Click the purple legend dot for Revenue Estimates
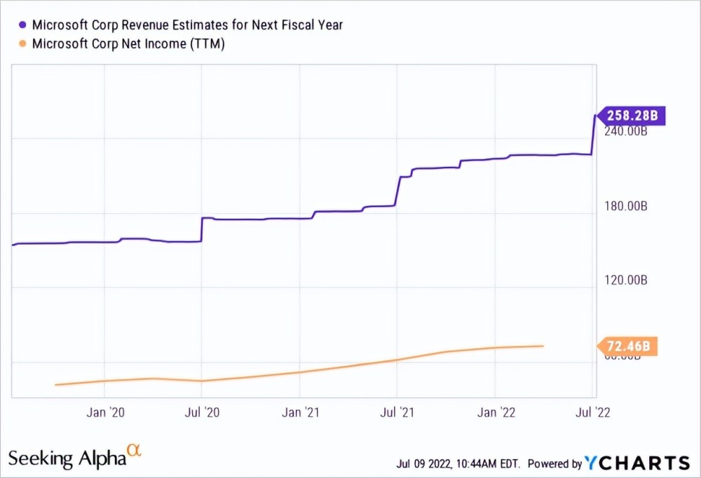The height and width of the screenshot is (478, 701). click(x=22, y=25)
